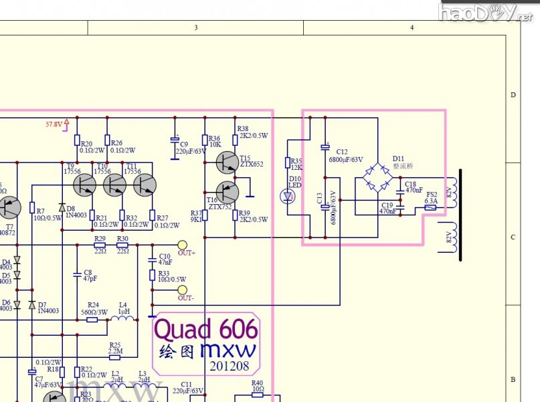Click column header 4 on the border
This screenshot has height=402, width=540.
pyautogui.click(x=412, y=27)
